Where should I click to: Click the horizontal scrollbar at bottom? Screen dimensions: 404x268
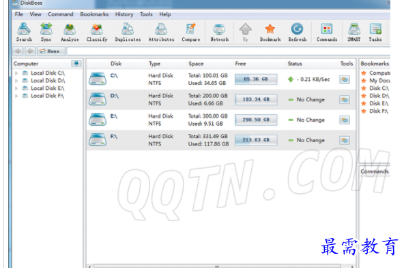pos(217,266)
